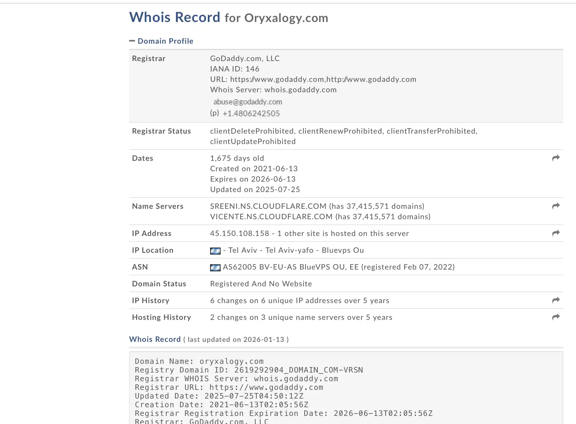Click the '6 changes on 6 unique IP addresses' text
The height and width of the screenshot is (424, 576).
(x=300, y=301)
